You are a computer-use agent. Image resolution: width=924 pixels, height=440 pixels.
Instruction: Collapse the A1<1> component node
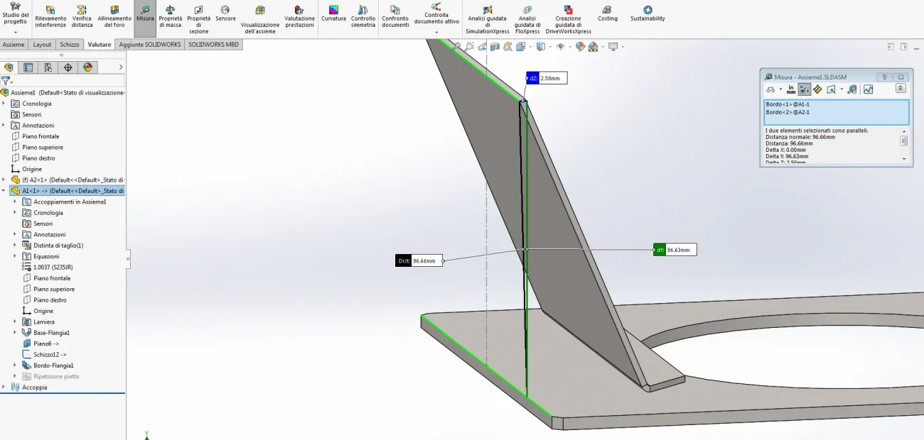(x=4, y=191)
